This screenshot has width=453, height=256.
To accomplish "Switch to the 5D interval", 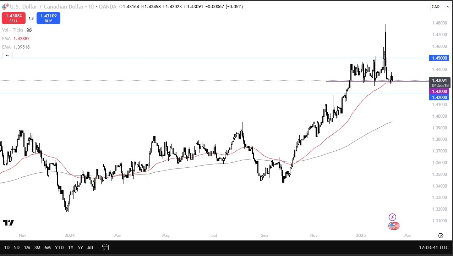I will tap(16, 247).
